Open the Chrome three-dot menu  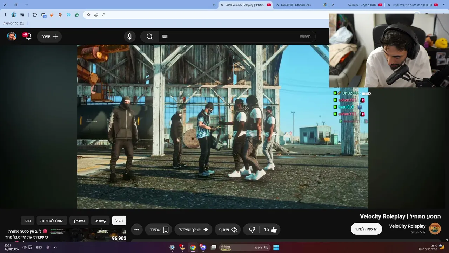click(x=5, y=15)
